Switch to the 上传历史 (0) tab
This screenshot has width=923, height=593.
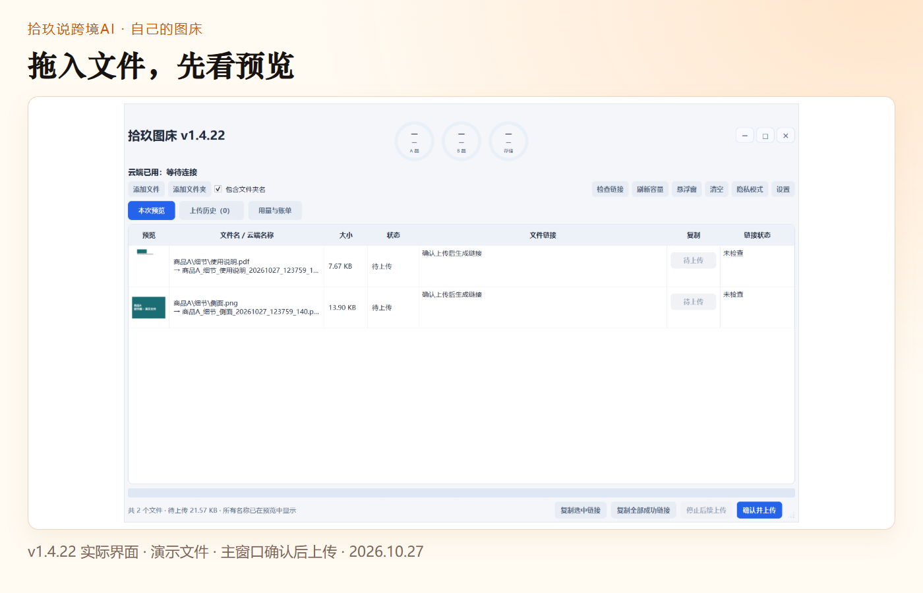212,211
